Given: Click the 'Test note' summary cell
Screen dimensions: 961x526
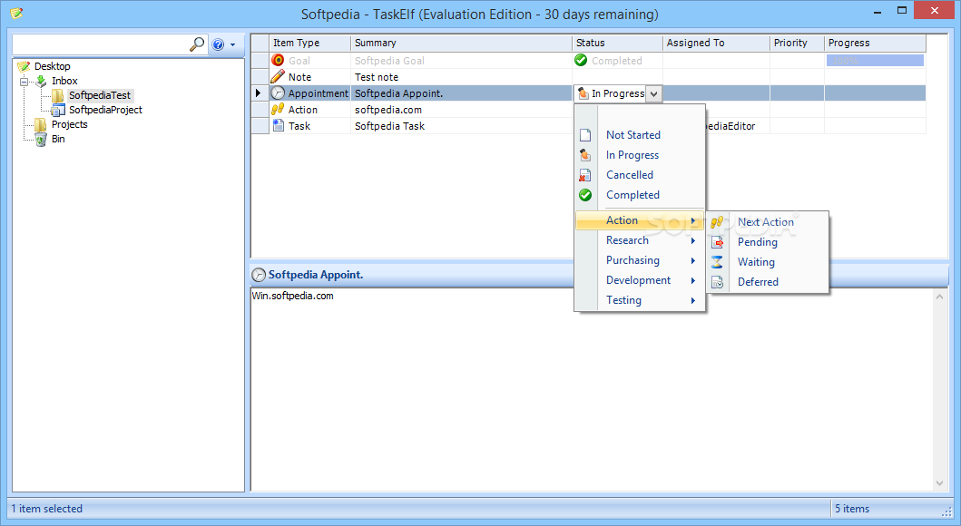Looking at the screenshot, I should 462,77.
